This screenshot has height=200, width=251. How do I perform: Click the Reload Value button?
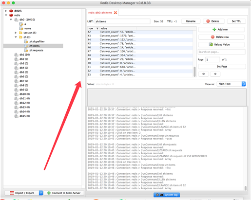click(221, 44)
